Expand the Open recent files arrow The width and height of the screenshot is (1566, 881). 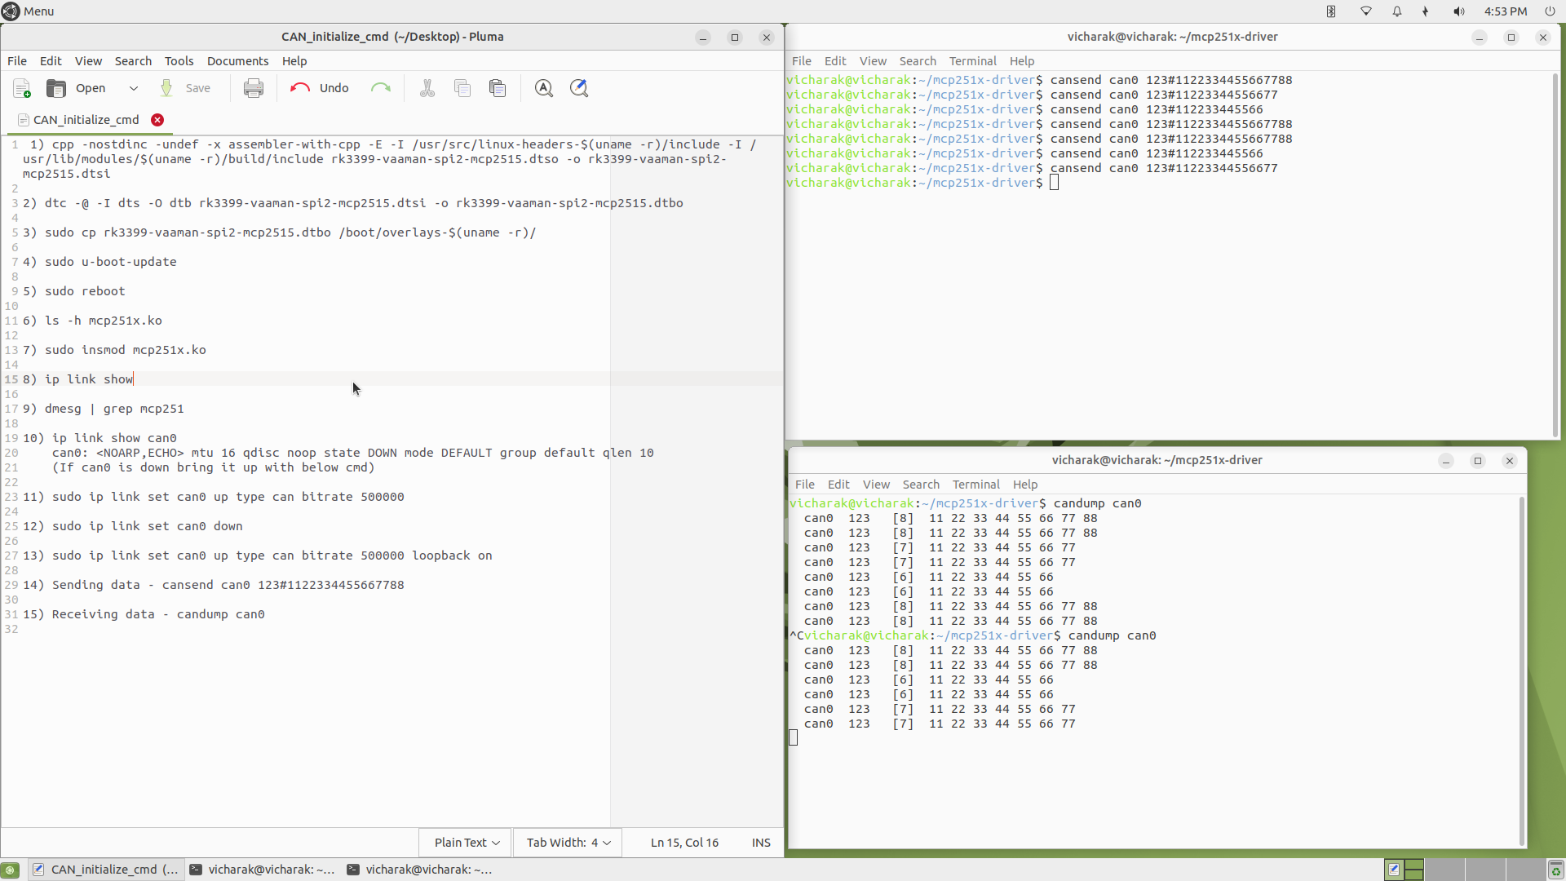(134, 88)
